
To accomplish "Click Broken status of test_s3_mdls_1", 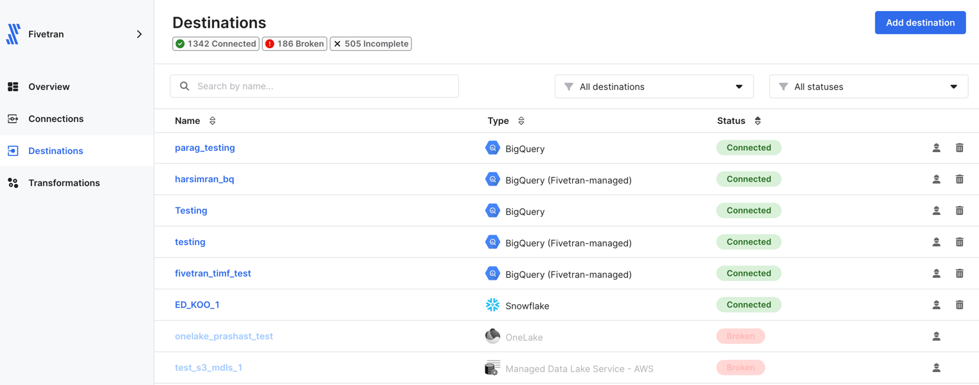I will [741, 368].
